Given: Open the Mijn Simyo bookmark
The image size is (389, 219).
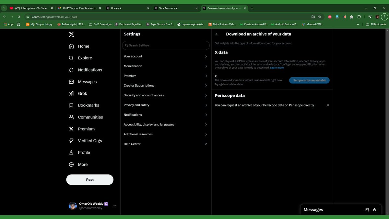Looking at the screenshot, I should tap(40, 24).
